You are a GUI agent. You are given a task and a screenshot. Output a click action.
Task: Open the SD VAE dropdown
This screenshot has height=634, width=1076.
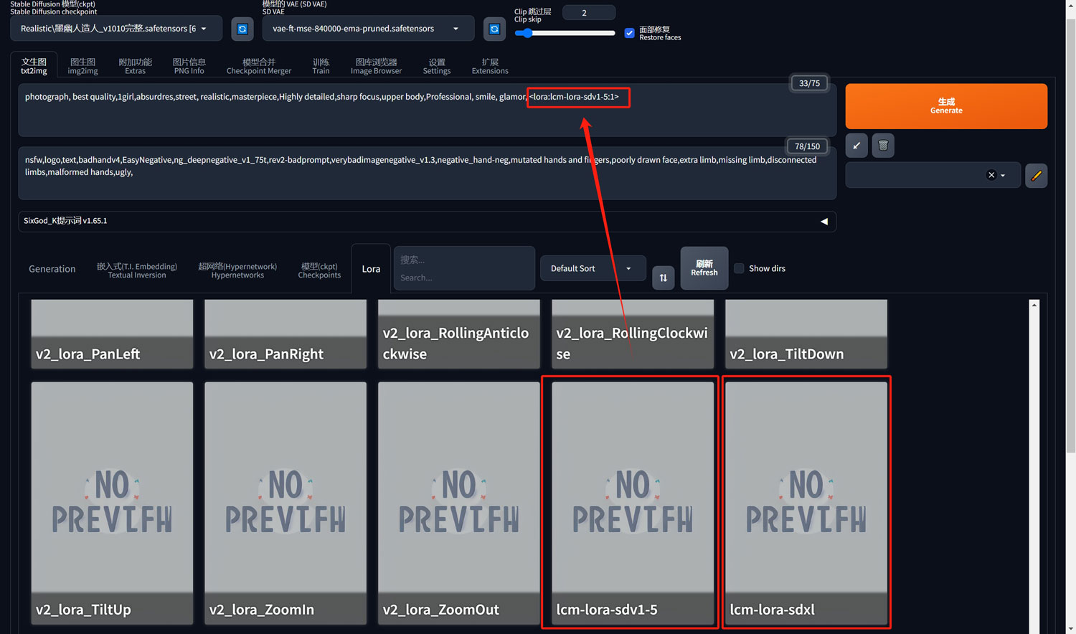pos(367,29)
